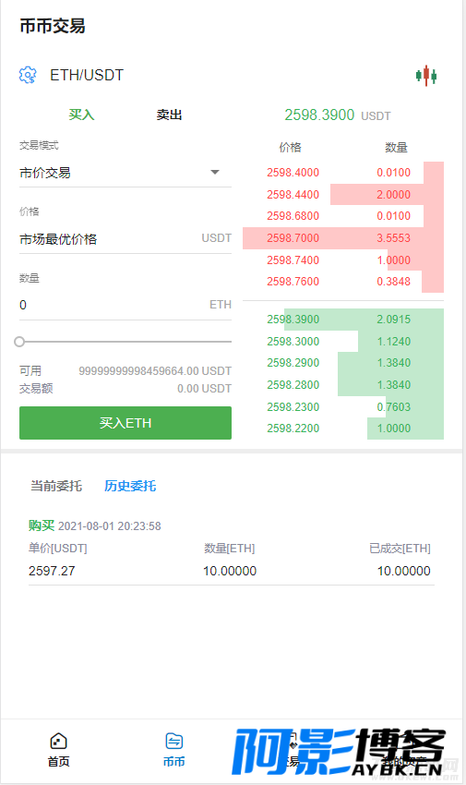Image resolution: width=466 pixels, height=785 pixels.
Task: Click the ETH/USDT trading pair title
Action: click(87, 75)
